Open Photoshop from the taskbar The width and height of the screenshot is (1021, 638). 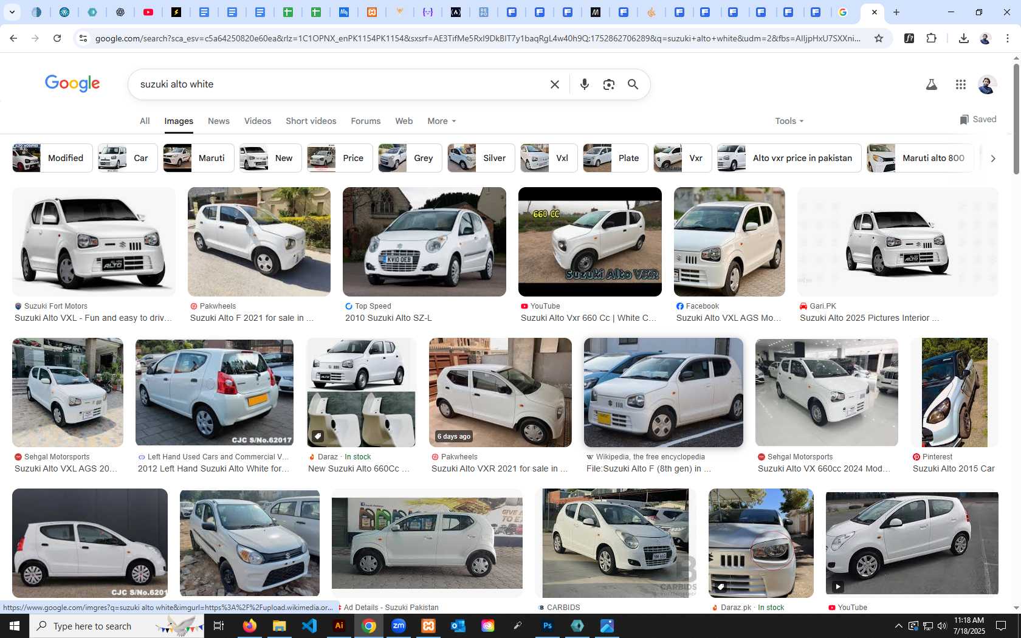coord(548,626)
